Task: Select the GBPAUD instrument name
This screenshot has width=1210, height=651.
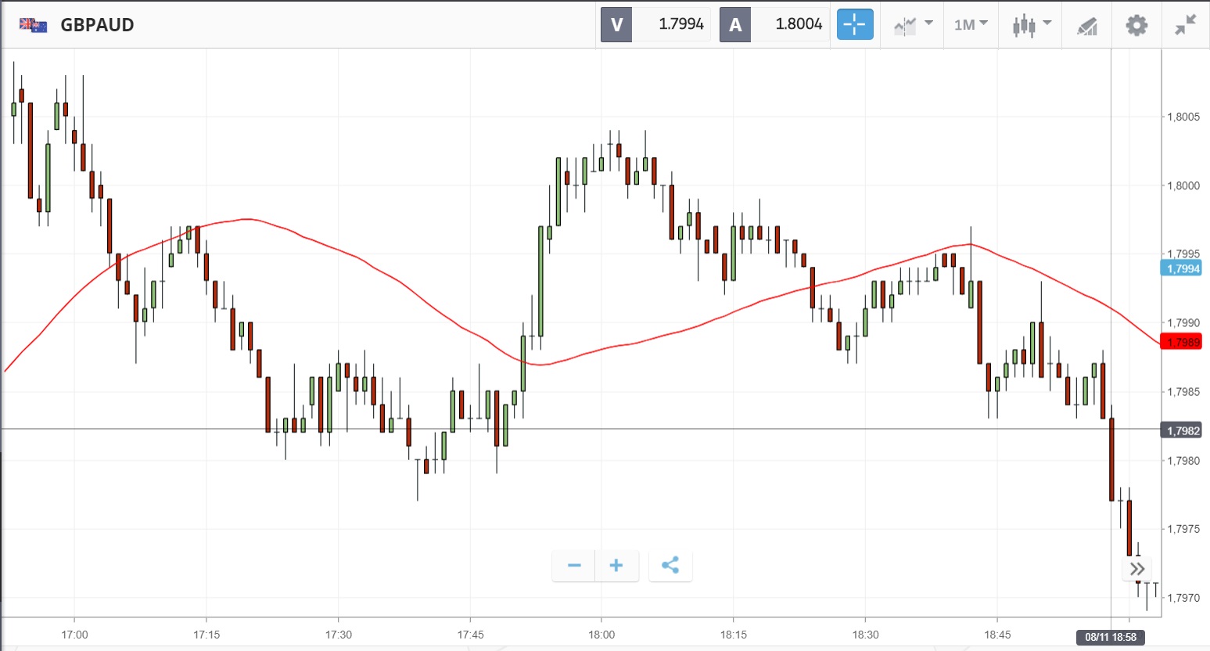Action: click(97, 25)
